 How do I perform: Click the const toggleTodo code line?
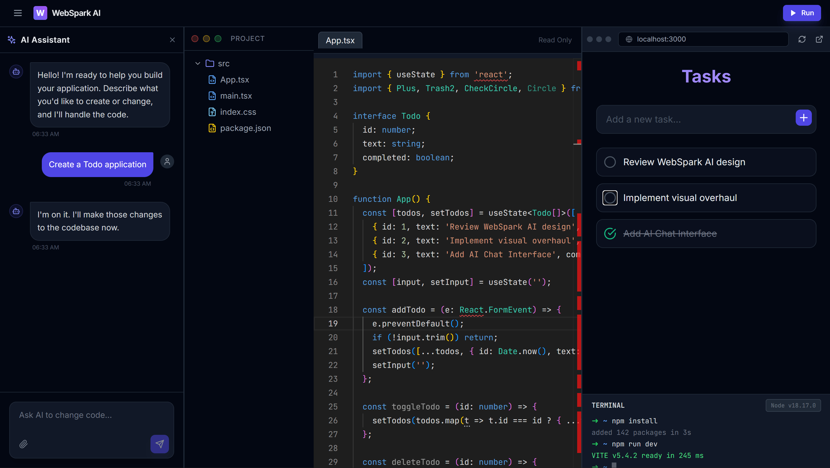point(449,407)
